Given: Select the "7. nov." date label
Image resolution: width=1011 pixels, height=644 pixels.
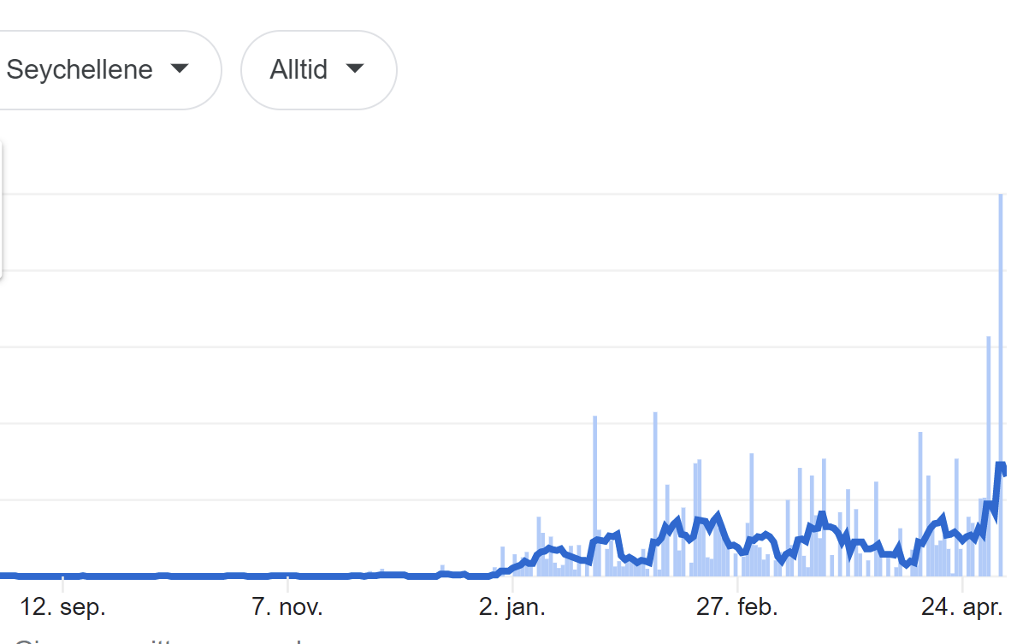Looking at the screenshot, I should (x=287, y=608).
